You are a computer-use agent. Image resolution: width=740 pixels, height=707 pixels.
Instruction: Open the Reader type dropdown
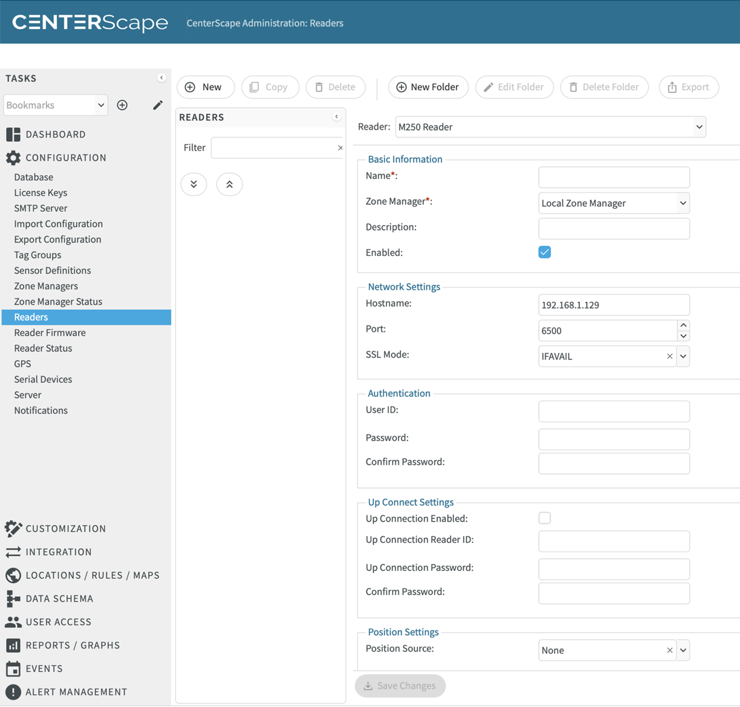tap(699, 127)
